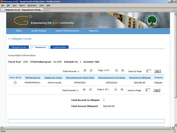Image resolution: width=177 pixels, height=133 pixels.
Task: Open a new browser tab with plus button
Action: (x=46, y=10)
